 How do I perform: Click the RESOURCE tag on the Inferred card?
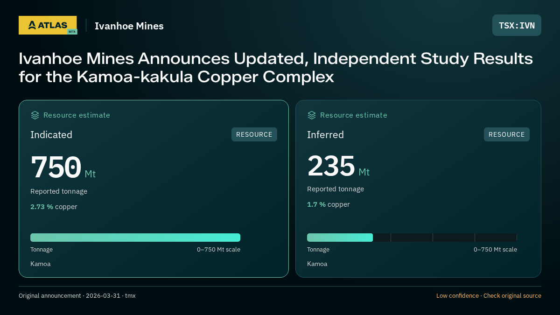coord(507,134)
